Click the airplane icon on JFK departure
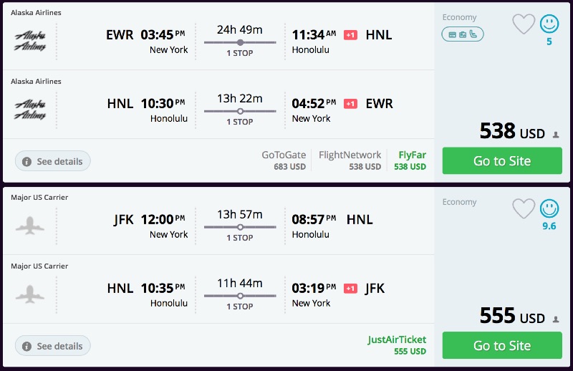Screen dimensions: 573x371 (30, 226)
